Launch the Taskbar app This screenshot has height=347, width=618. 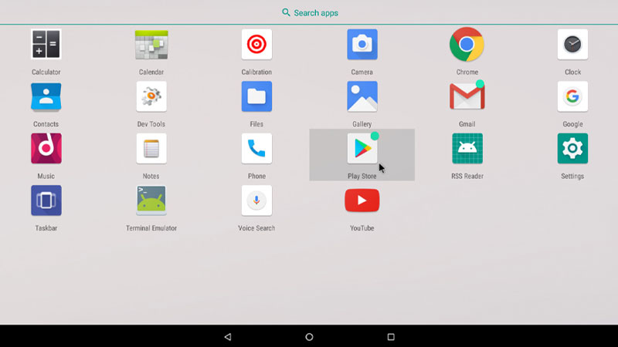tap(46, 200)
